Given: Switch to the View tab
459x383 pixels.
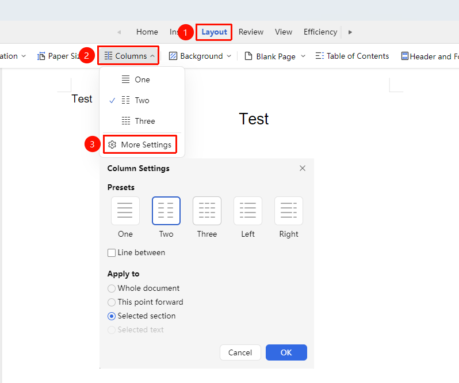Looking at the screenshot, I should (284, 32).
